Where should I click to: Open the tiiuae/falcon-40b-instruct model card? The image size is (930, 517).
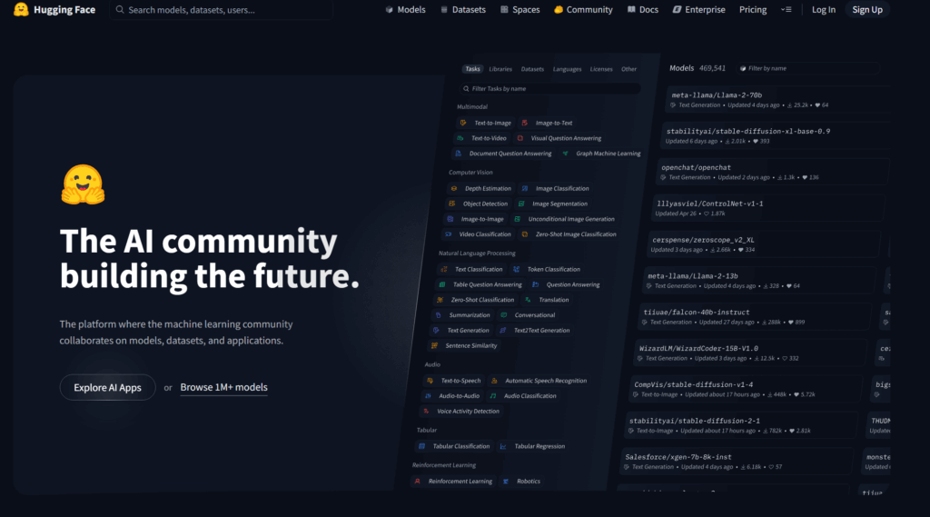755,316
